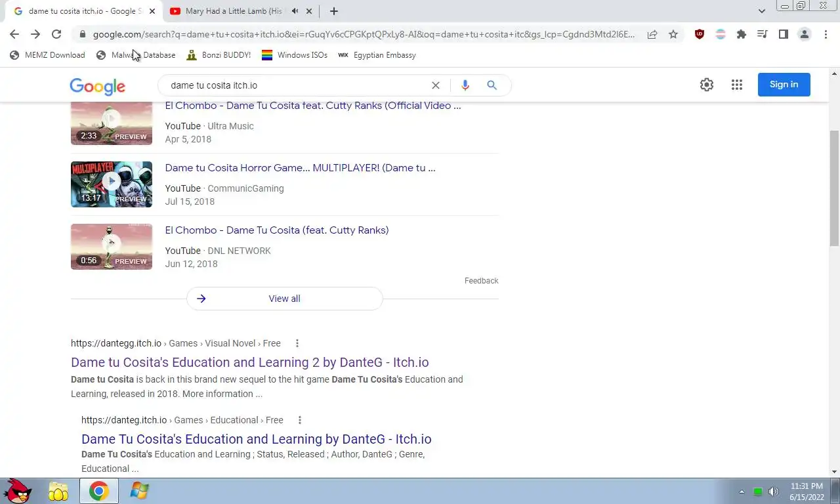The height and width of the screenshot is (504, 840).
Task: Open the Chrome three-dot menu
Action: click(826, 34)
